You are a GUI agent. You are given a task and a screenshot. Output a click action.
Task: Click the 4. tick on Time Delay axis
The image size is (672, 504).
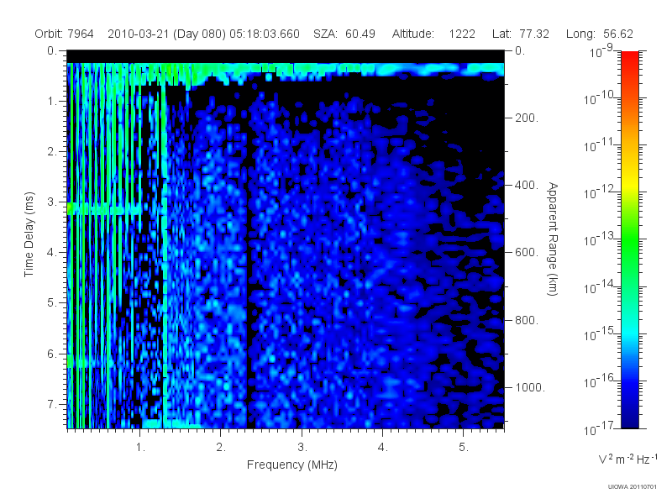coord(52,253)
